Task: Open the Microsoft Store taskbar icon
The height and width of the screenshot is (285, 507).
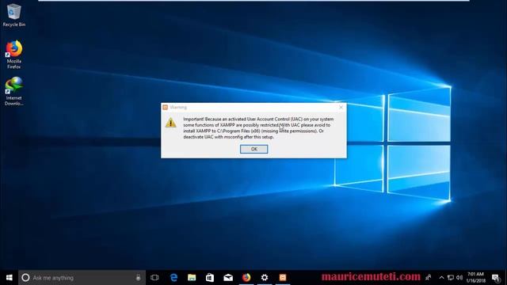Action: (x=210, y=278)
